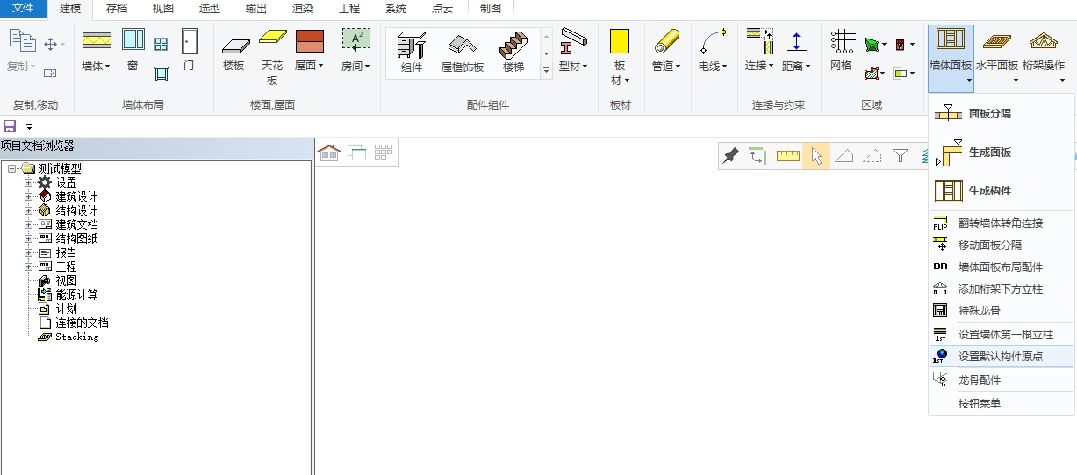Select 龙骨配件 menu entry
Viewport: 1077px width, 475px height.
coord(1002,380)
